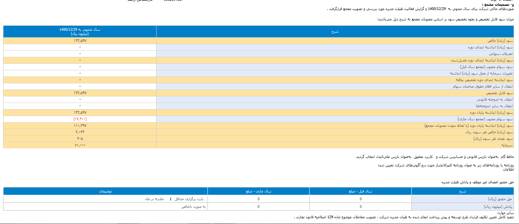The image size is (519, 224).
Task: Click the 'توضیحات' column header
Action: 105,191
